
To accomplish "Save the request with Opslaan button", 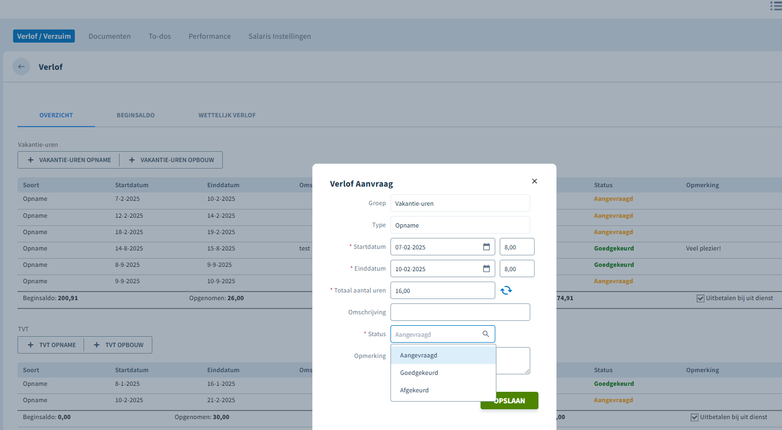I will pyautogui.click(x=510, y=401).
